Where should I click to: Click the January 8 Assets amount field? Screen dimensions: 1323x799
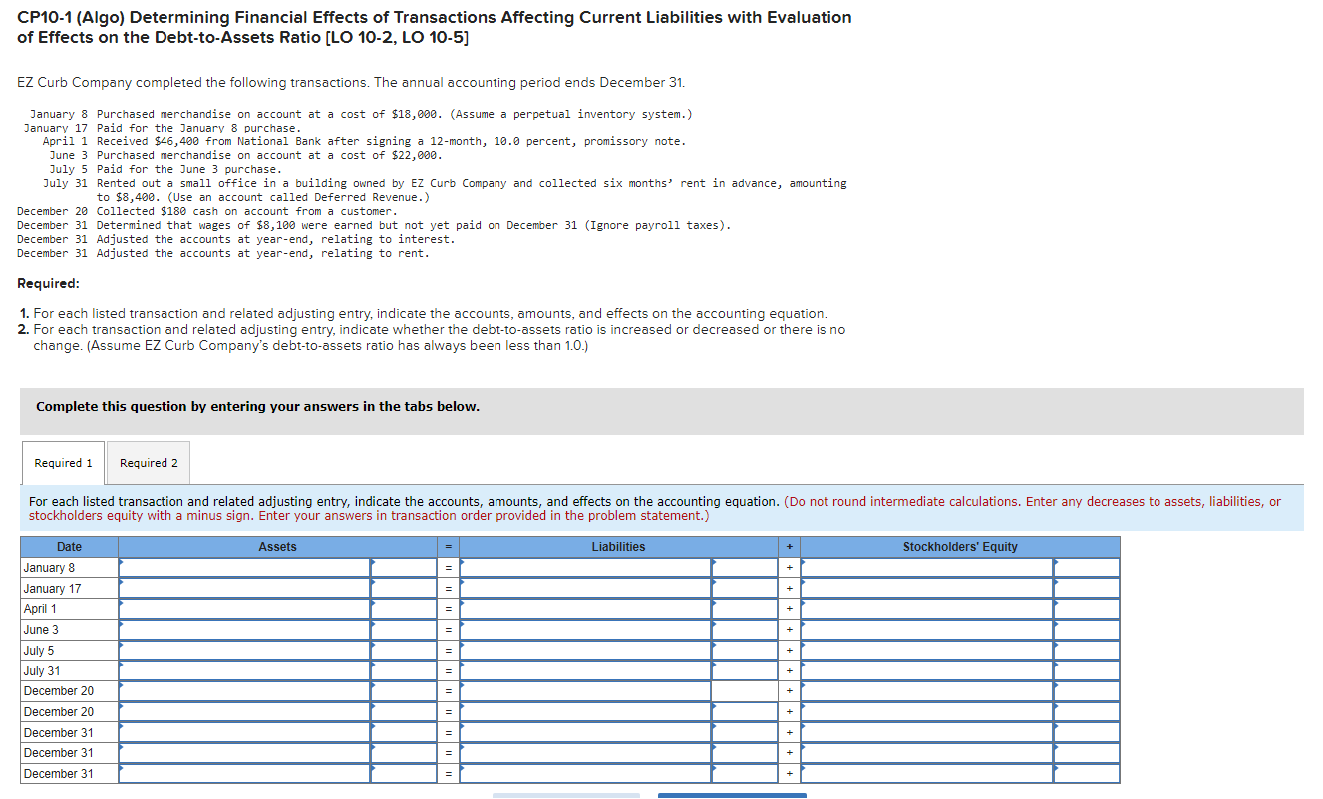coord(404,567)
